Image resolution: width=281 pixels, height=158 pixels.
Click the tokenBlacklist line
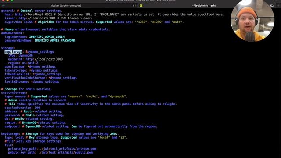pos(33,74)
